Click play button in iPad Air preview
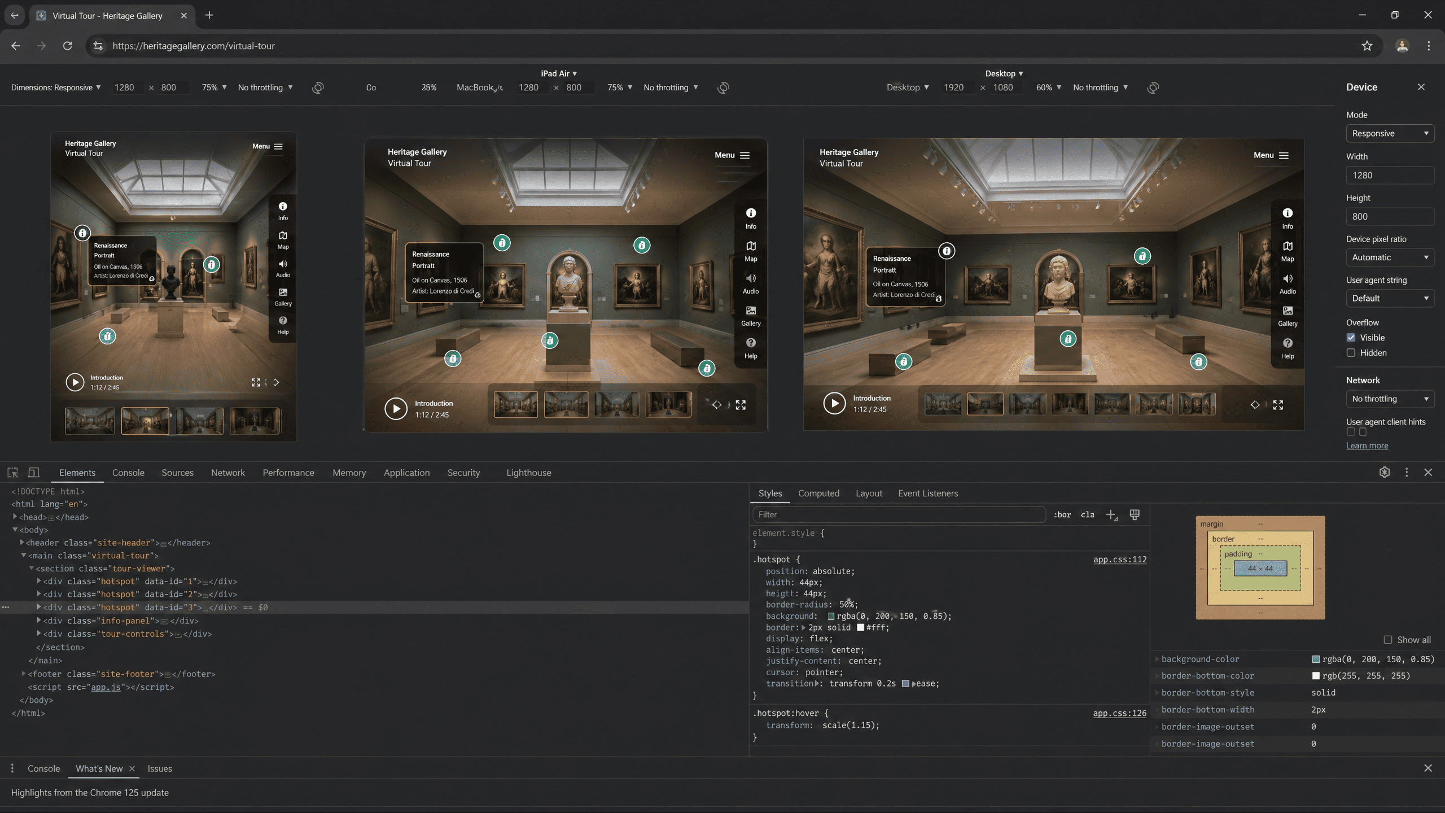 (396, 408)
